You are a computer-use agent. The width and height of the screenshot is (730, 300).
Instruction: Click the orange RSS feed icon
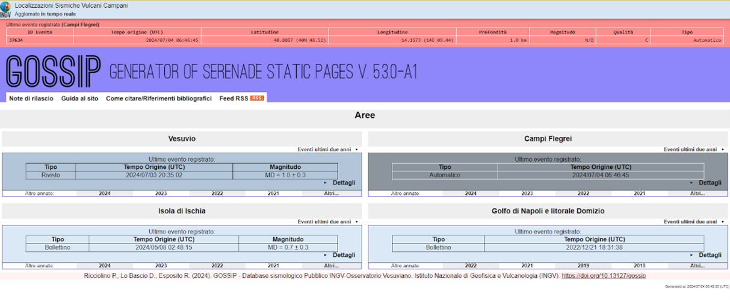[257, 98]
